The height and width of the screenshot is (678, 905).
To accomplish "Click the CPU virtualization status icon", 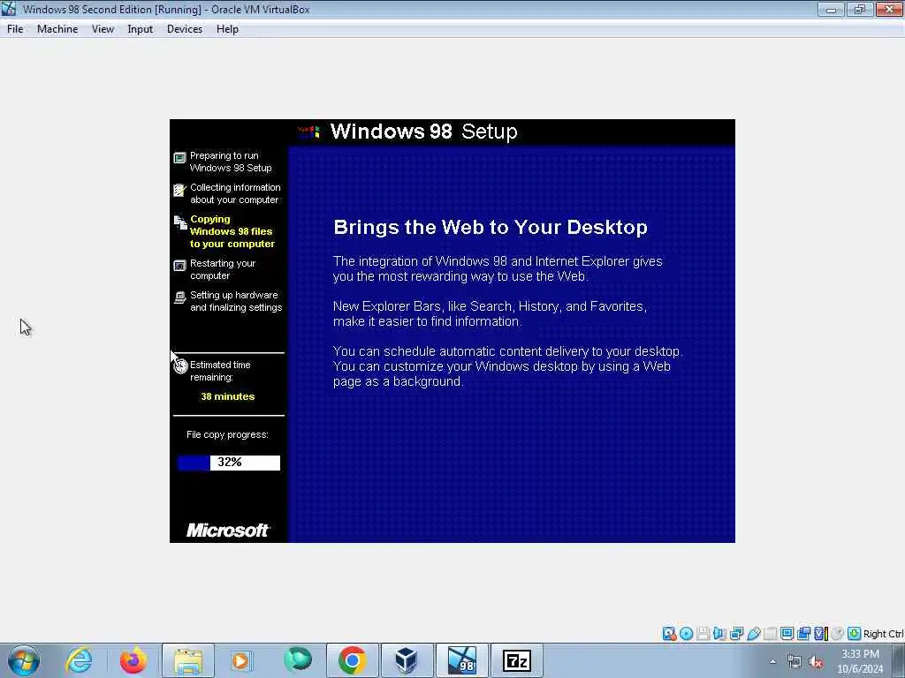I will pyautogui.click(x=821, y=634).
